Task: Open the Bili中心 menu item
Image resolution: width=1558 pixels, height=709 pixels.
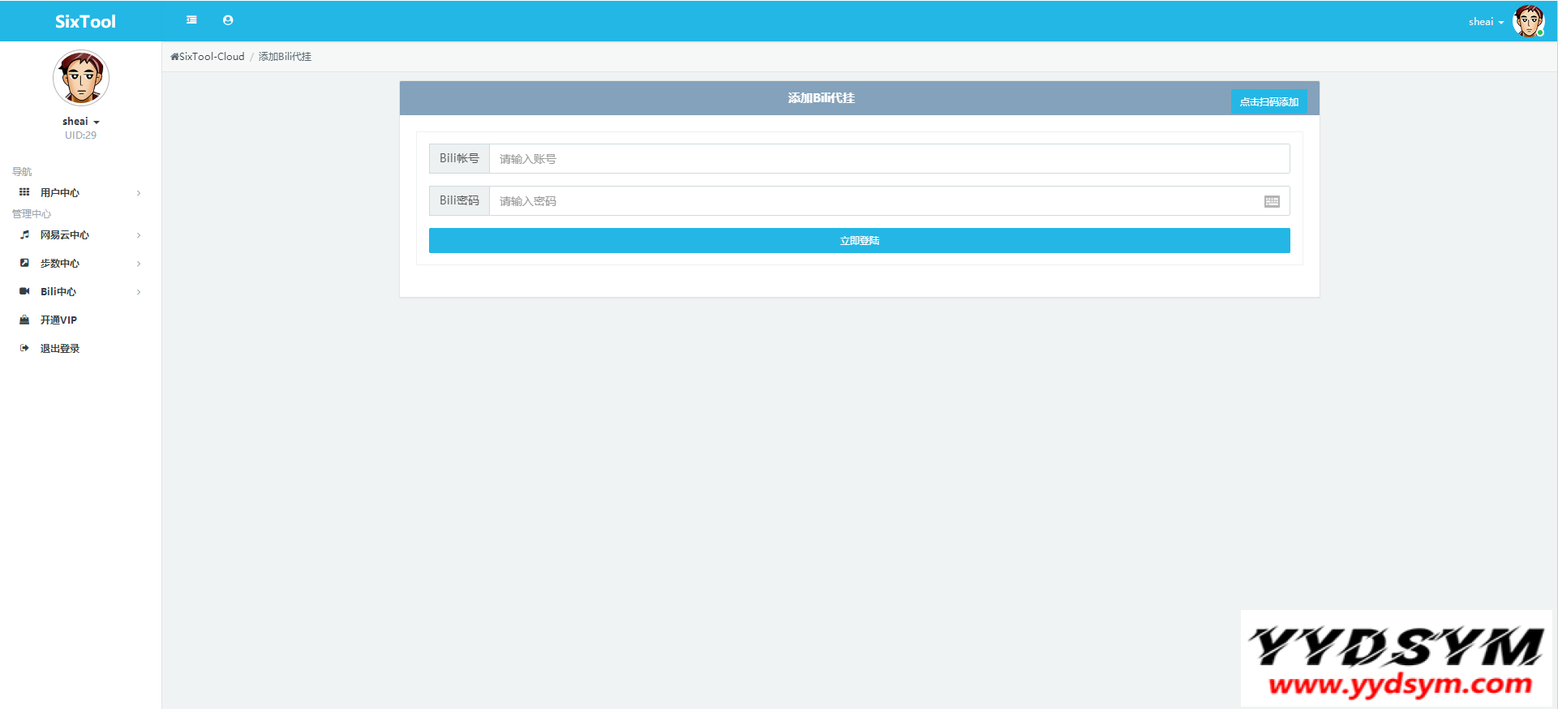Action: click(x=58, y=291)
